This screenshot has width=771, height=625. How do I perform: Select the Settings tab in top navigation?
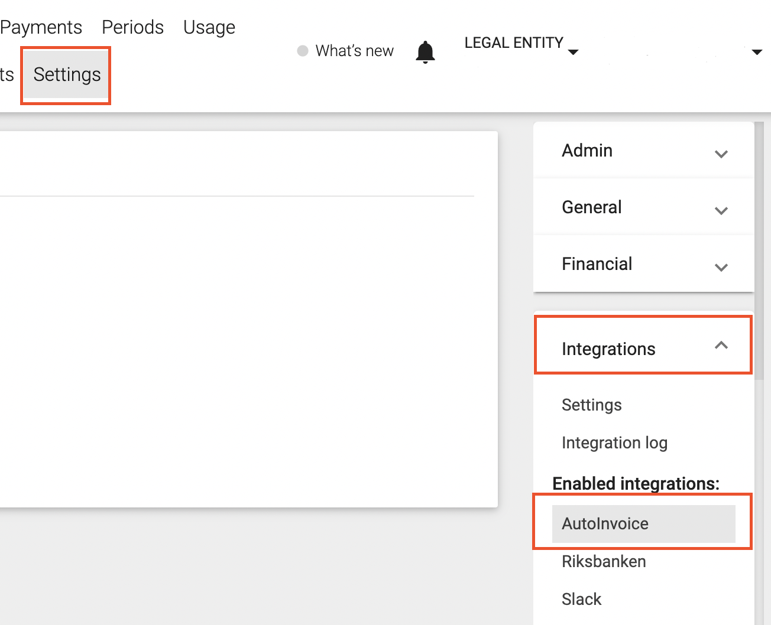[x=67, y=75]
